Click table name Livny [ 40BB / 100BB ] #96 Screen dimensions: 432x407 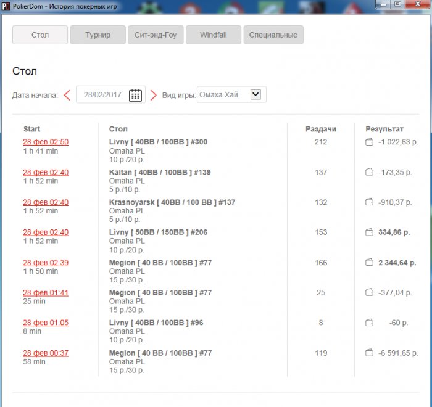click(x=156, y=323)
